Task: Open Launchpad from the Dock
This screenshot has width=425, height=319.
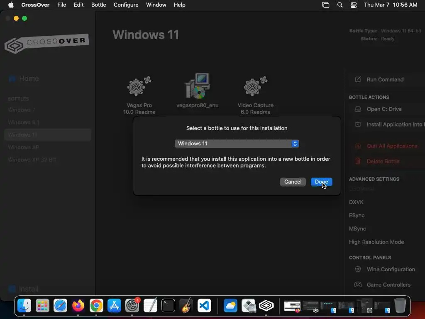Action: 42,306
